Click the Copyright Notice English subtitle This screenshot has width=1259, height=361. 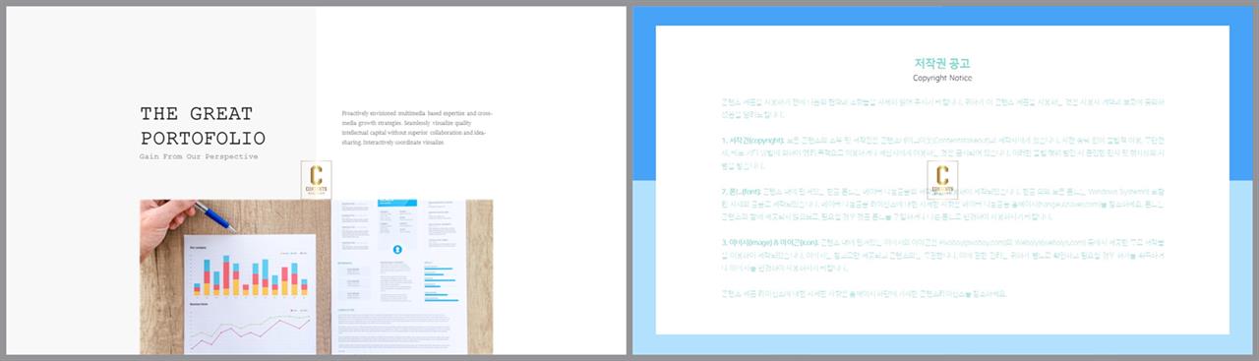pos(942,77)
